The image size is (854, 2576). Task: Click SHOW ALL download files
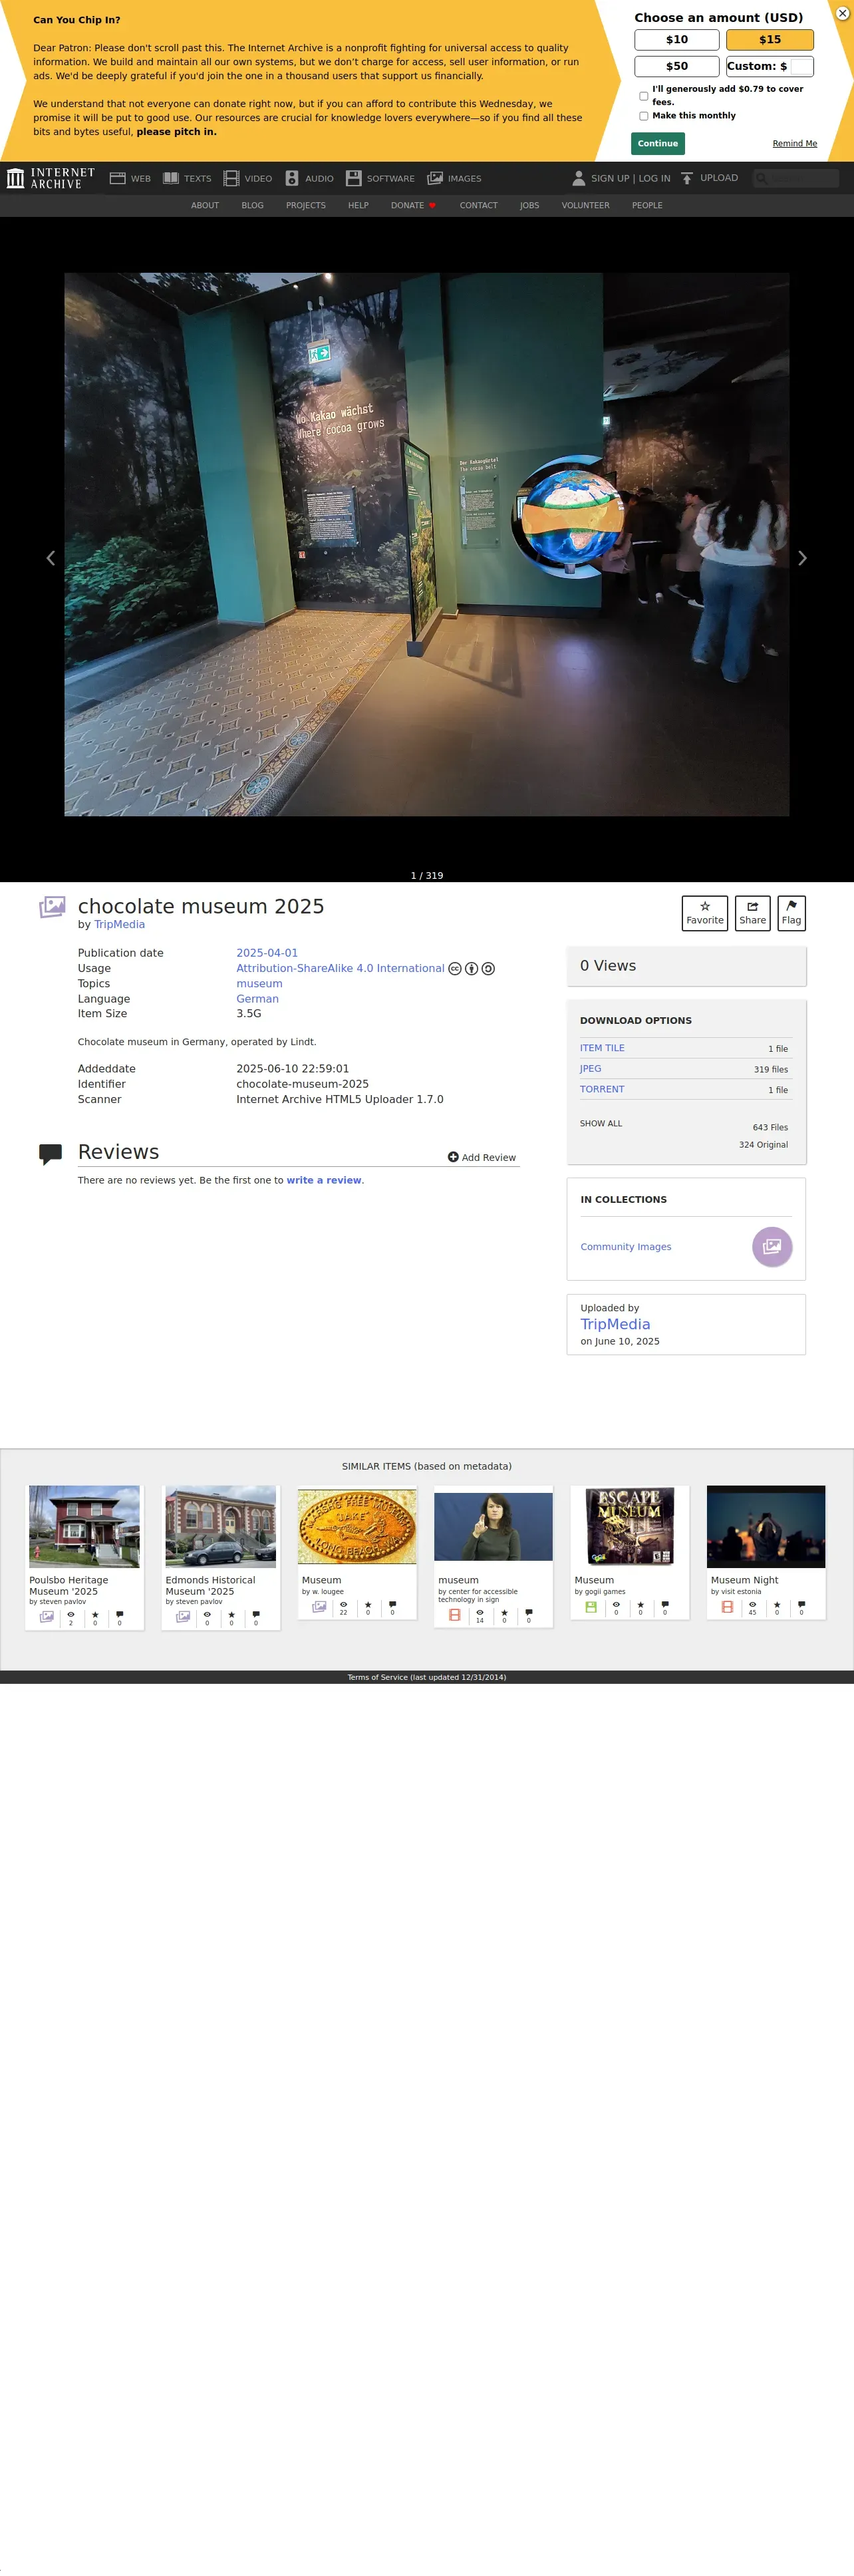(601, 1124)
